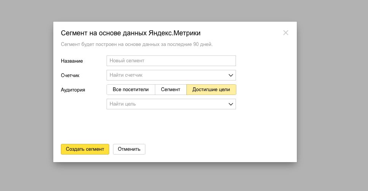Expand the Счетчик dropdown arrow
368x191 pixels.
231,75
